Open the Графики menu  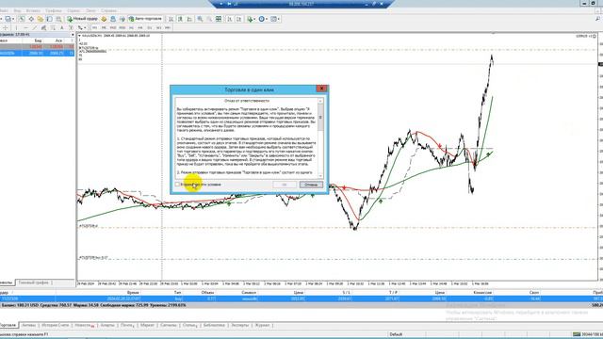[x=54, y=10]
